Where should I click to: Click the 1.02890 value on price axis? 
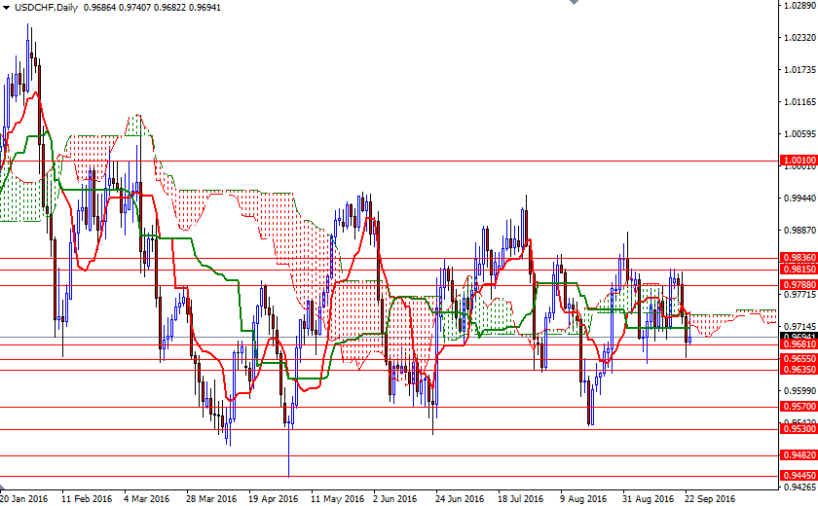799,5
